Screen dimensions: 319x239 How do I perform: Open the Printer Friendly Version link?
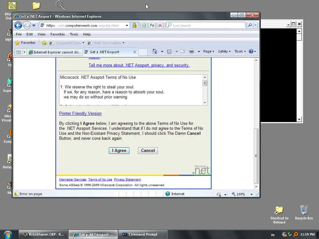tap(80, 113)
